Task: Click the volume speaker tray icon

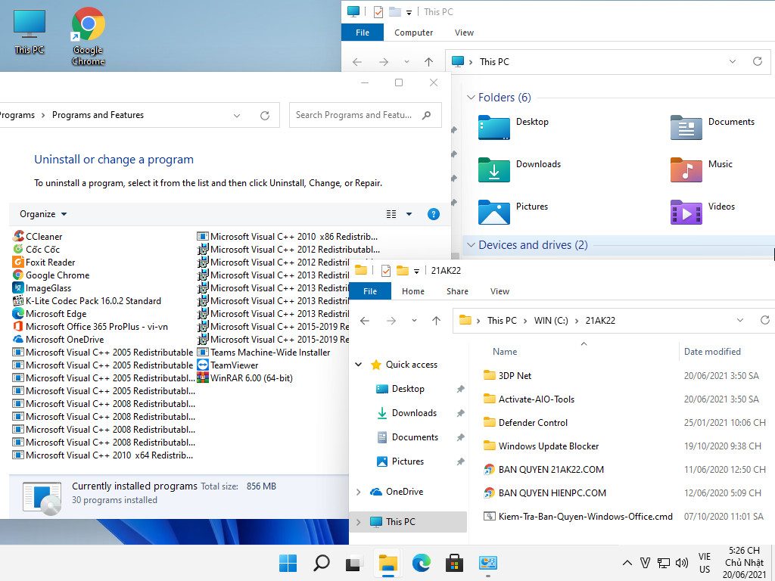Action: (x=682, y=563)
